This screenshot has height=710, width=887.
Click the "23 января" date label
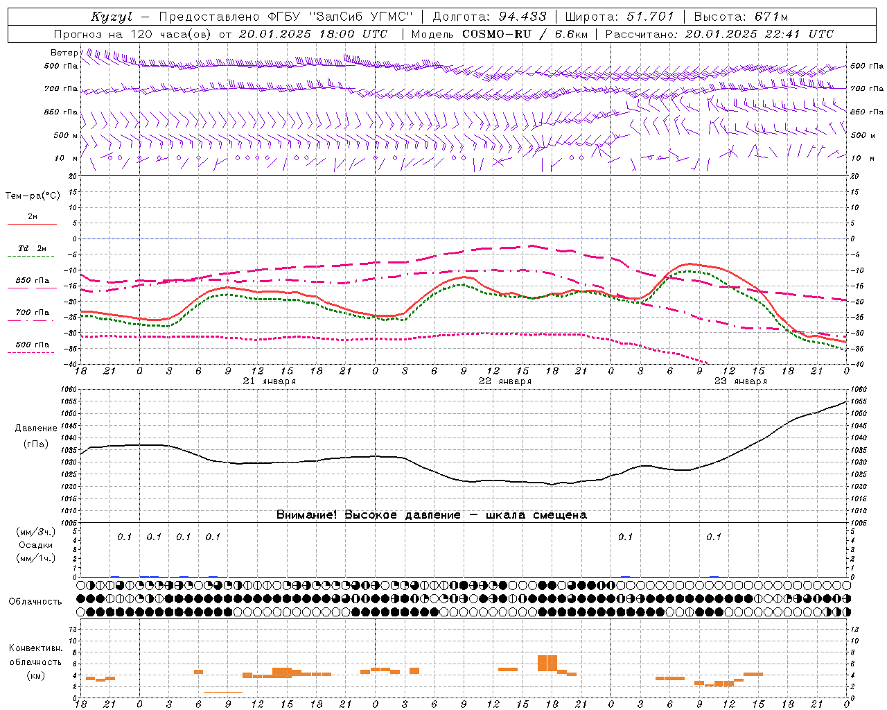[x=740, y=381]
